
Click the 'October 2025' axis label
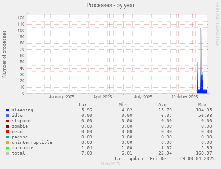pyautogui.click(x=185, y=97)
